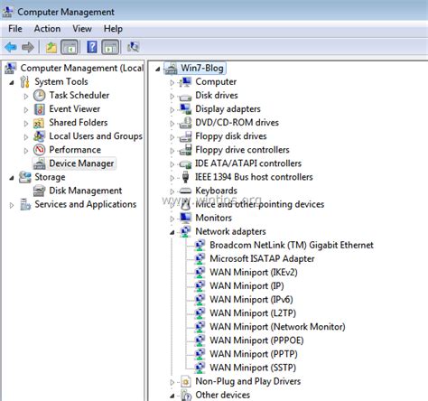The height and width of the screenshot is (401, 428).
Task: Select WAN Miniport (IPv6)
Action: click(x=251, y=300)
